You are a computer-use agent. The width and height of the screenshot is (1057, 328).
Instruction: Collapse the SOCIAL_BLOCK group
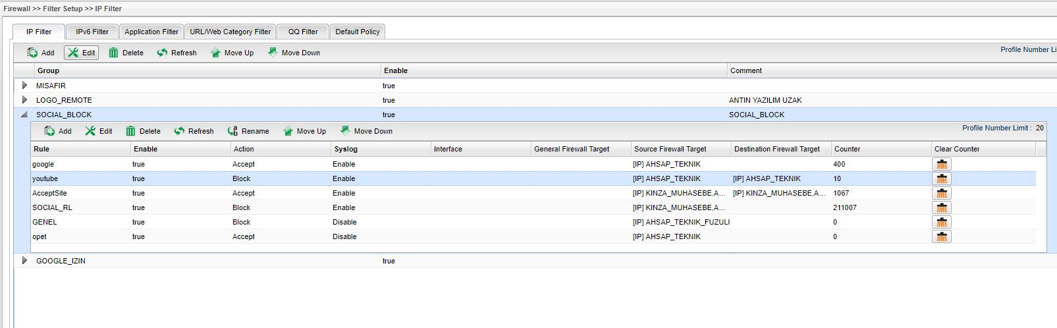(24, 115)
